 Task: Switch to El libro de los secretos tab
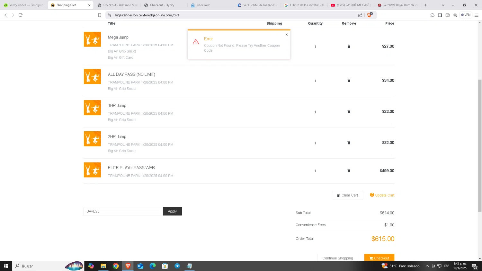tap(304, 5)
